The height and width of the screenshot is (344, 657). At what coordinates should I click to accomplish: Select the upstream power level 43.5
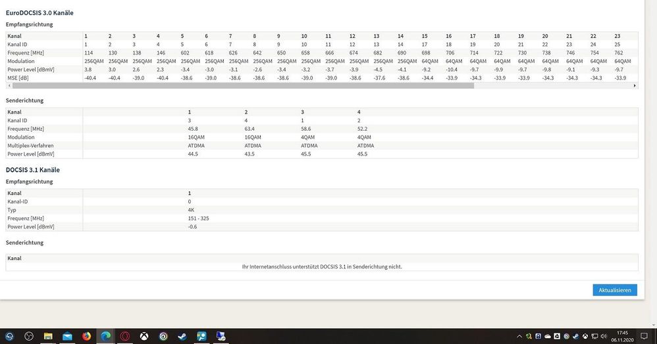(x=250, y=154)
